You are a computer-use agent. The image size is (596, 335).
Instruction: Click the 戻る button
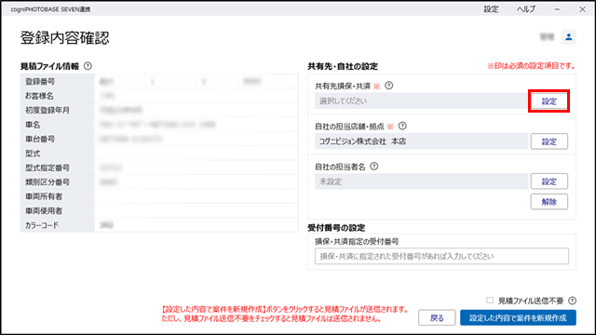pos(437,318)
